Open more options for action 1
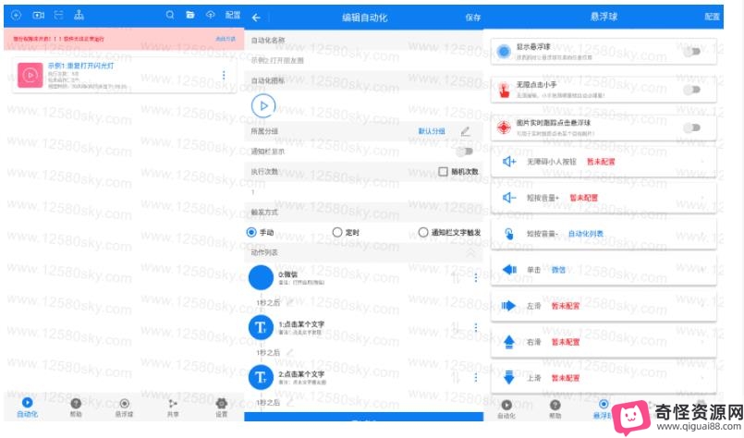 pyautogui.click(x=476, y=327)
